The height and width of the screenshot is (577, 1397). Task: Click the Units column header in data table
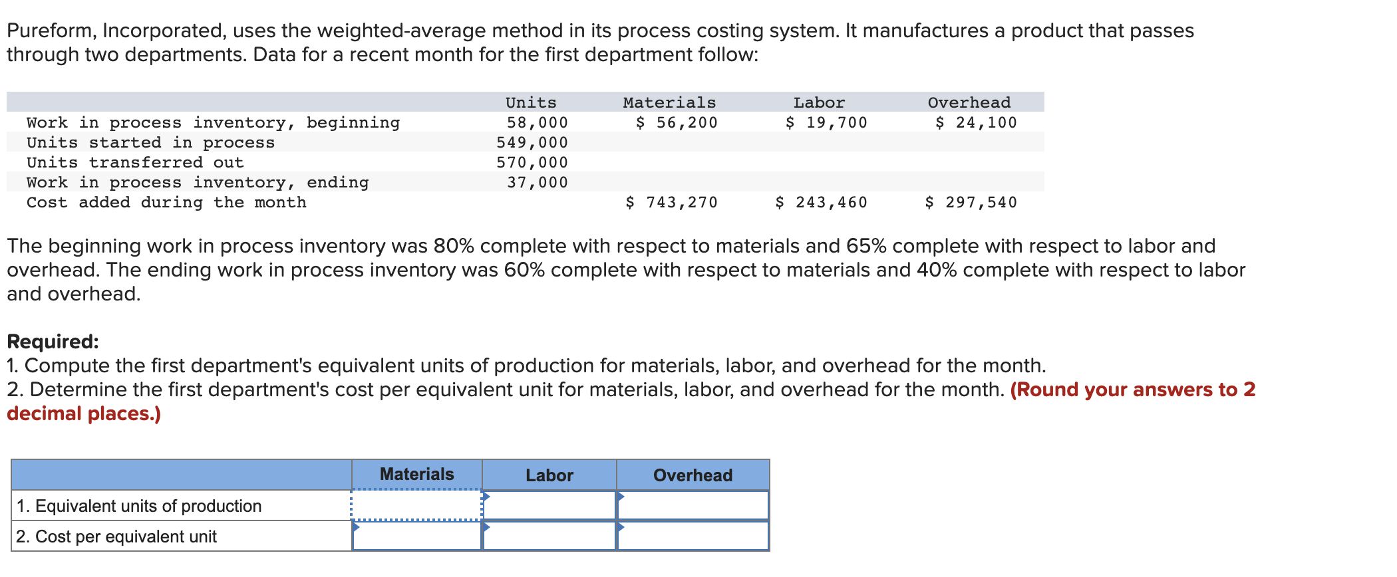pos(531,102)
